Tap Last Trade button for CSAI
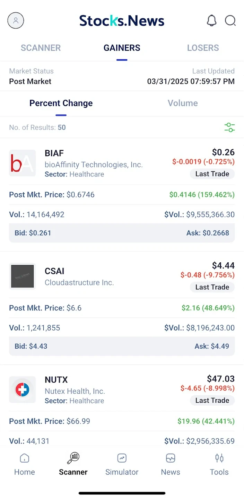 [212, 287]
